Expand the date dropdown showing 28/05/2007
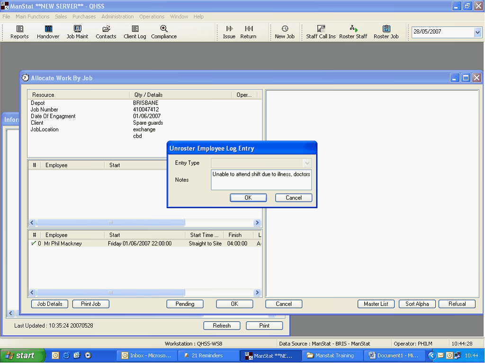The height and width of the screenshot is (363, 485). pos(477,32)
